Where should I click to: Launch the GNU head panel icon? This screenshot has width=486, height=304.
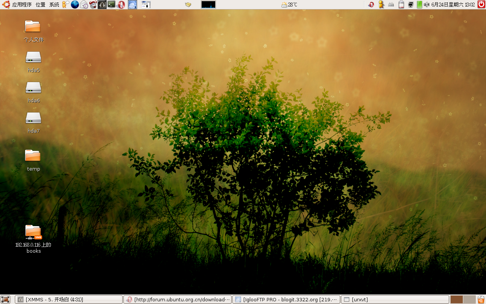tap(93, 5)
